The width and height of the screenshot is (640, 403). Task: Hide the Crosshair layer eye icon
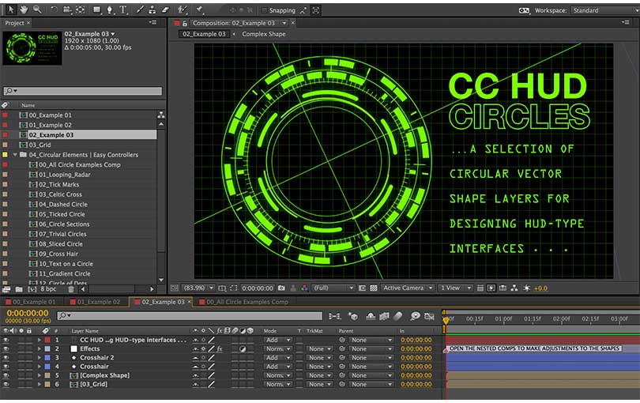(x=6, y=367)
